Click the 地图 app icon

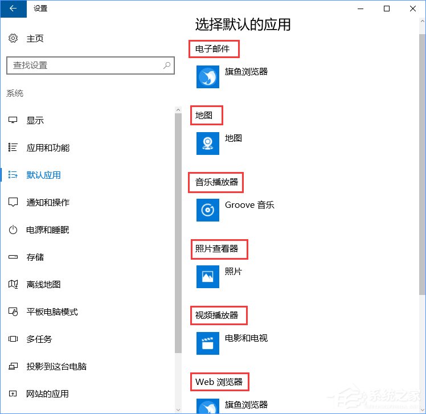(208, 144)
